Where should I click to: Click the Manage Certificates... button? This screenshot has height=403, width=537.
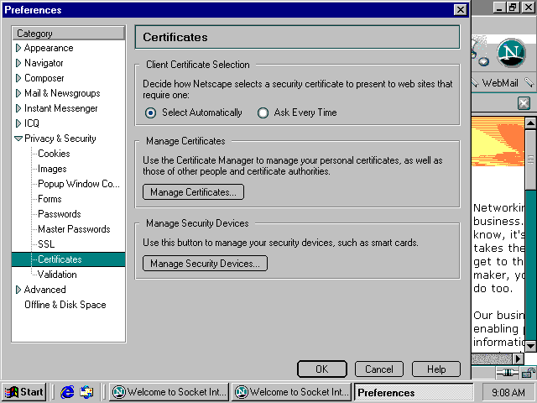194,192
